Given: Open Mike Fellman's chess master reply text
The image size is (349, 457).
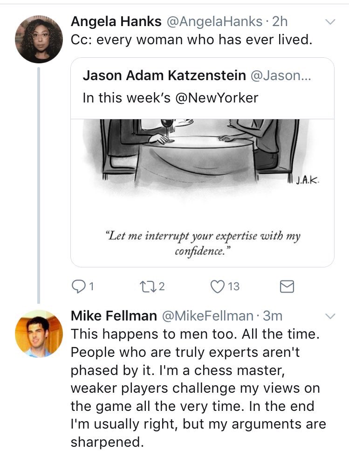Looking at the screenshot, I should tap(198, 387).
